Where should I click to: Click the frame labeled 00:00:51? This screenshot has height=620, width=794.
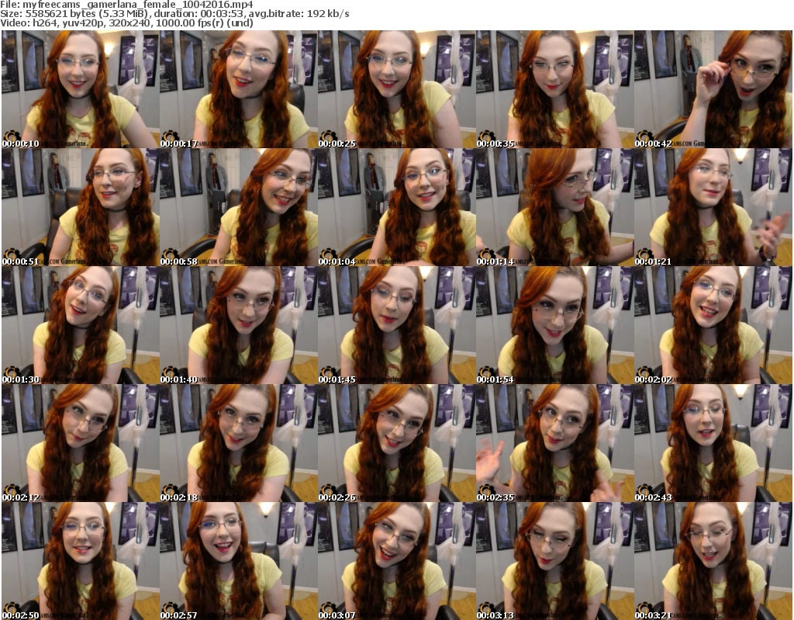tap(79, 207)
